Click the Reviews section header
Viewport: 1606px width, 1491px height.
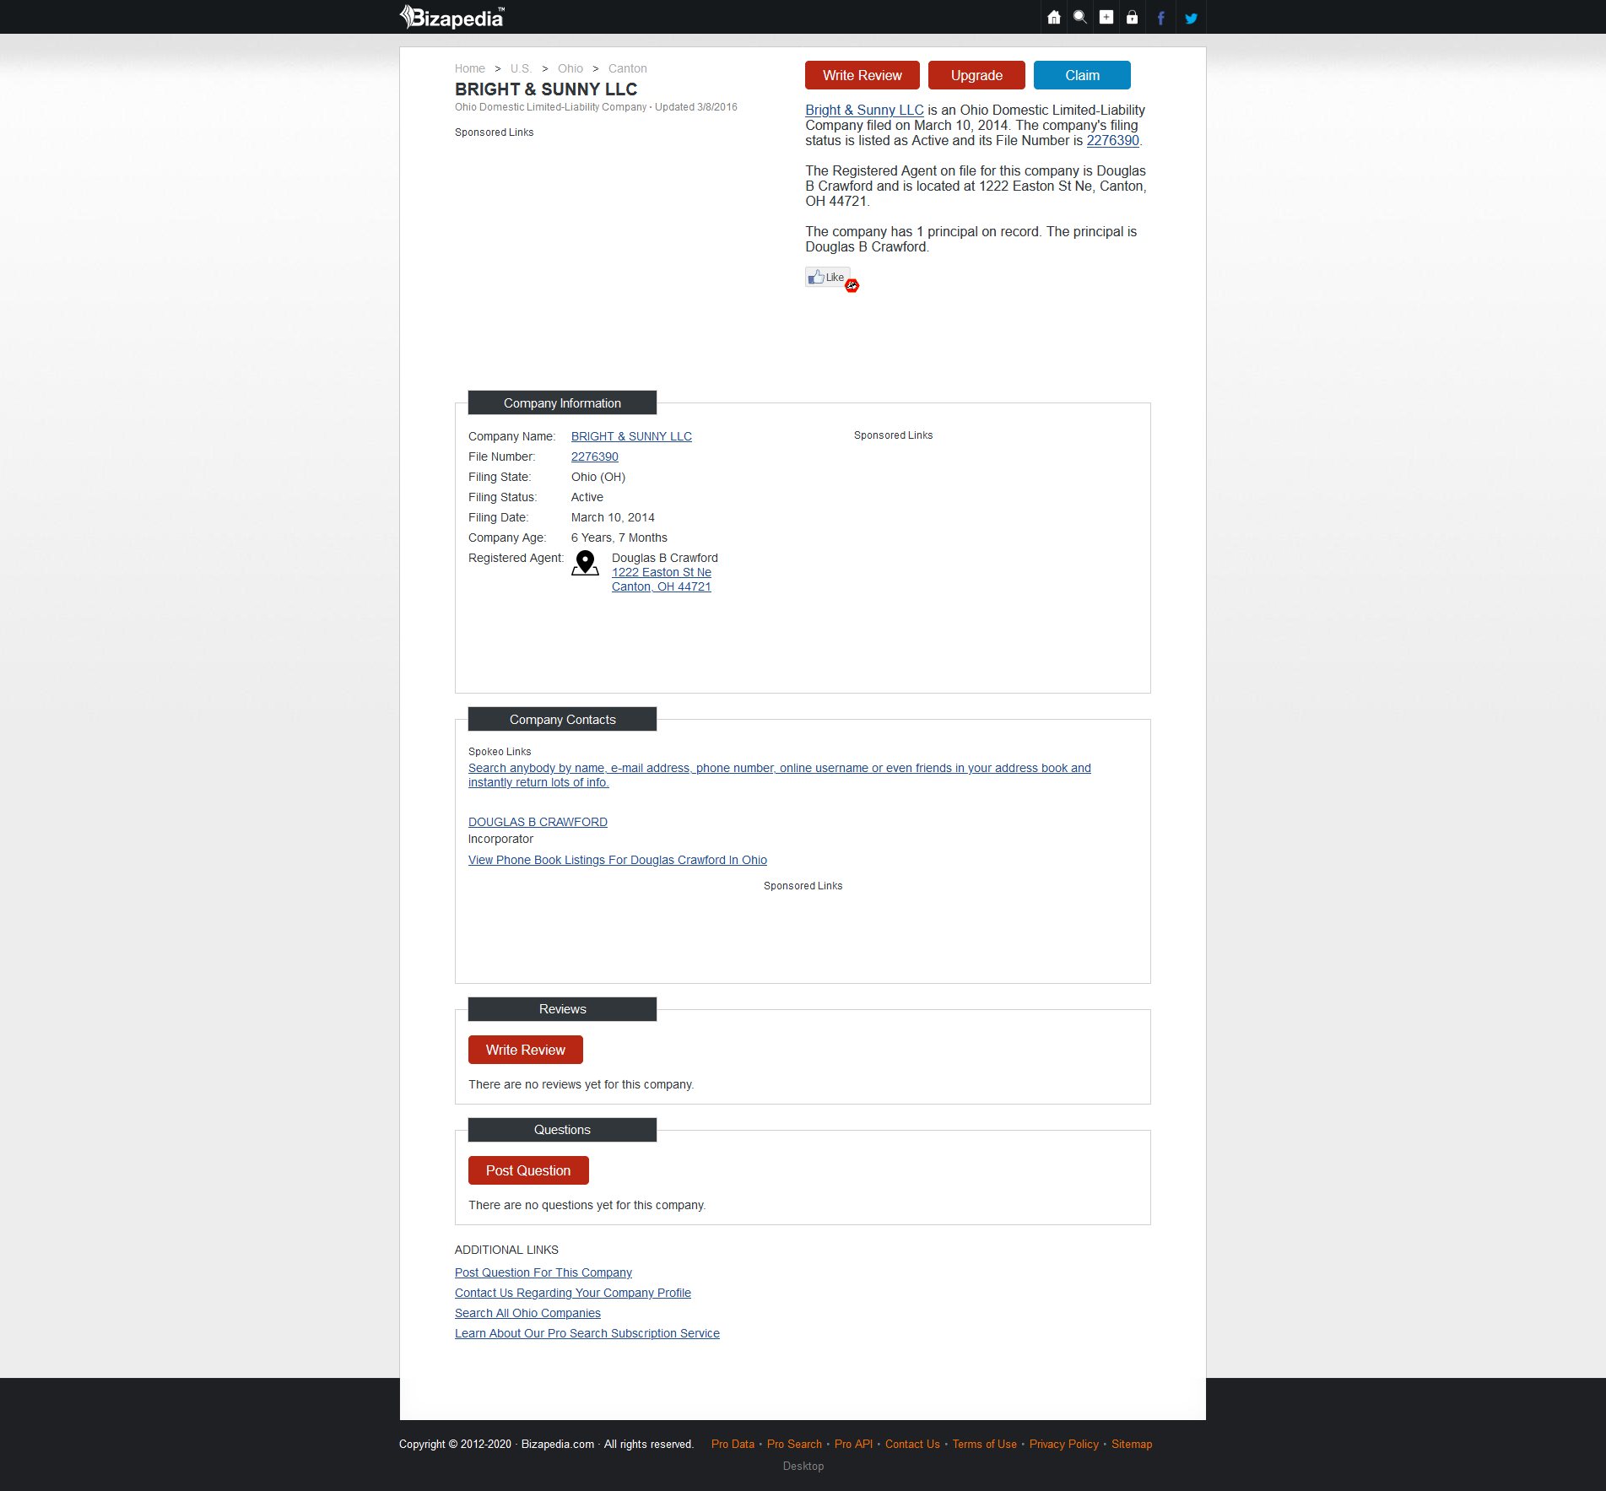[562, 1008]
